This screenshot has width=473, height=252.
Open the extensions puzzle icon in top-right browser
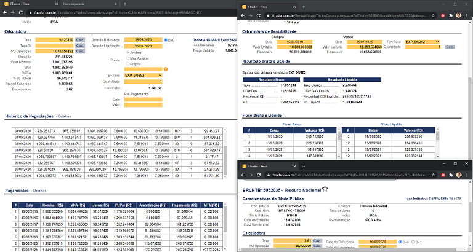point(451,14)
